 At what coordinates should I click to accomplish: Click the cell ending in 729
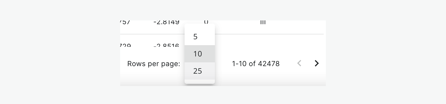click(126, 45)
